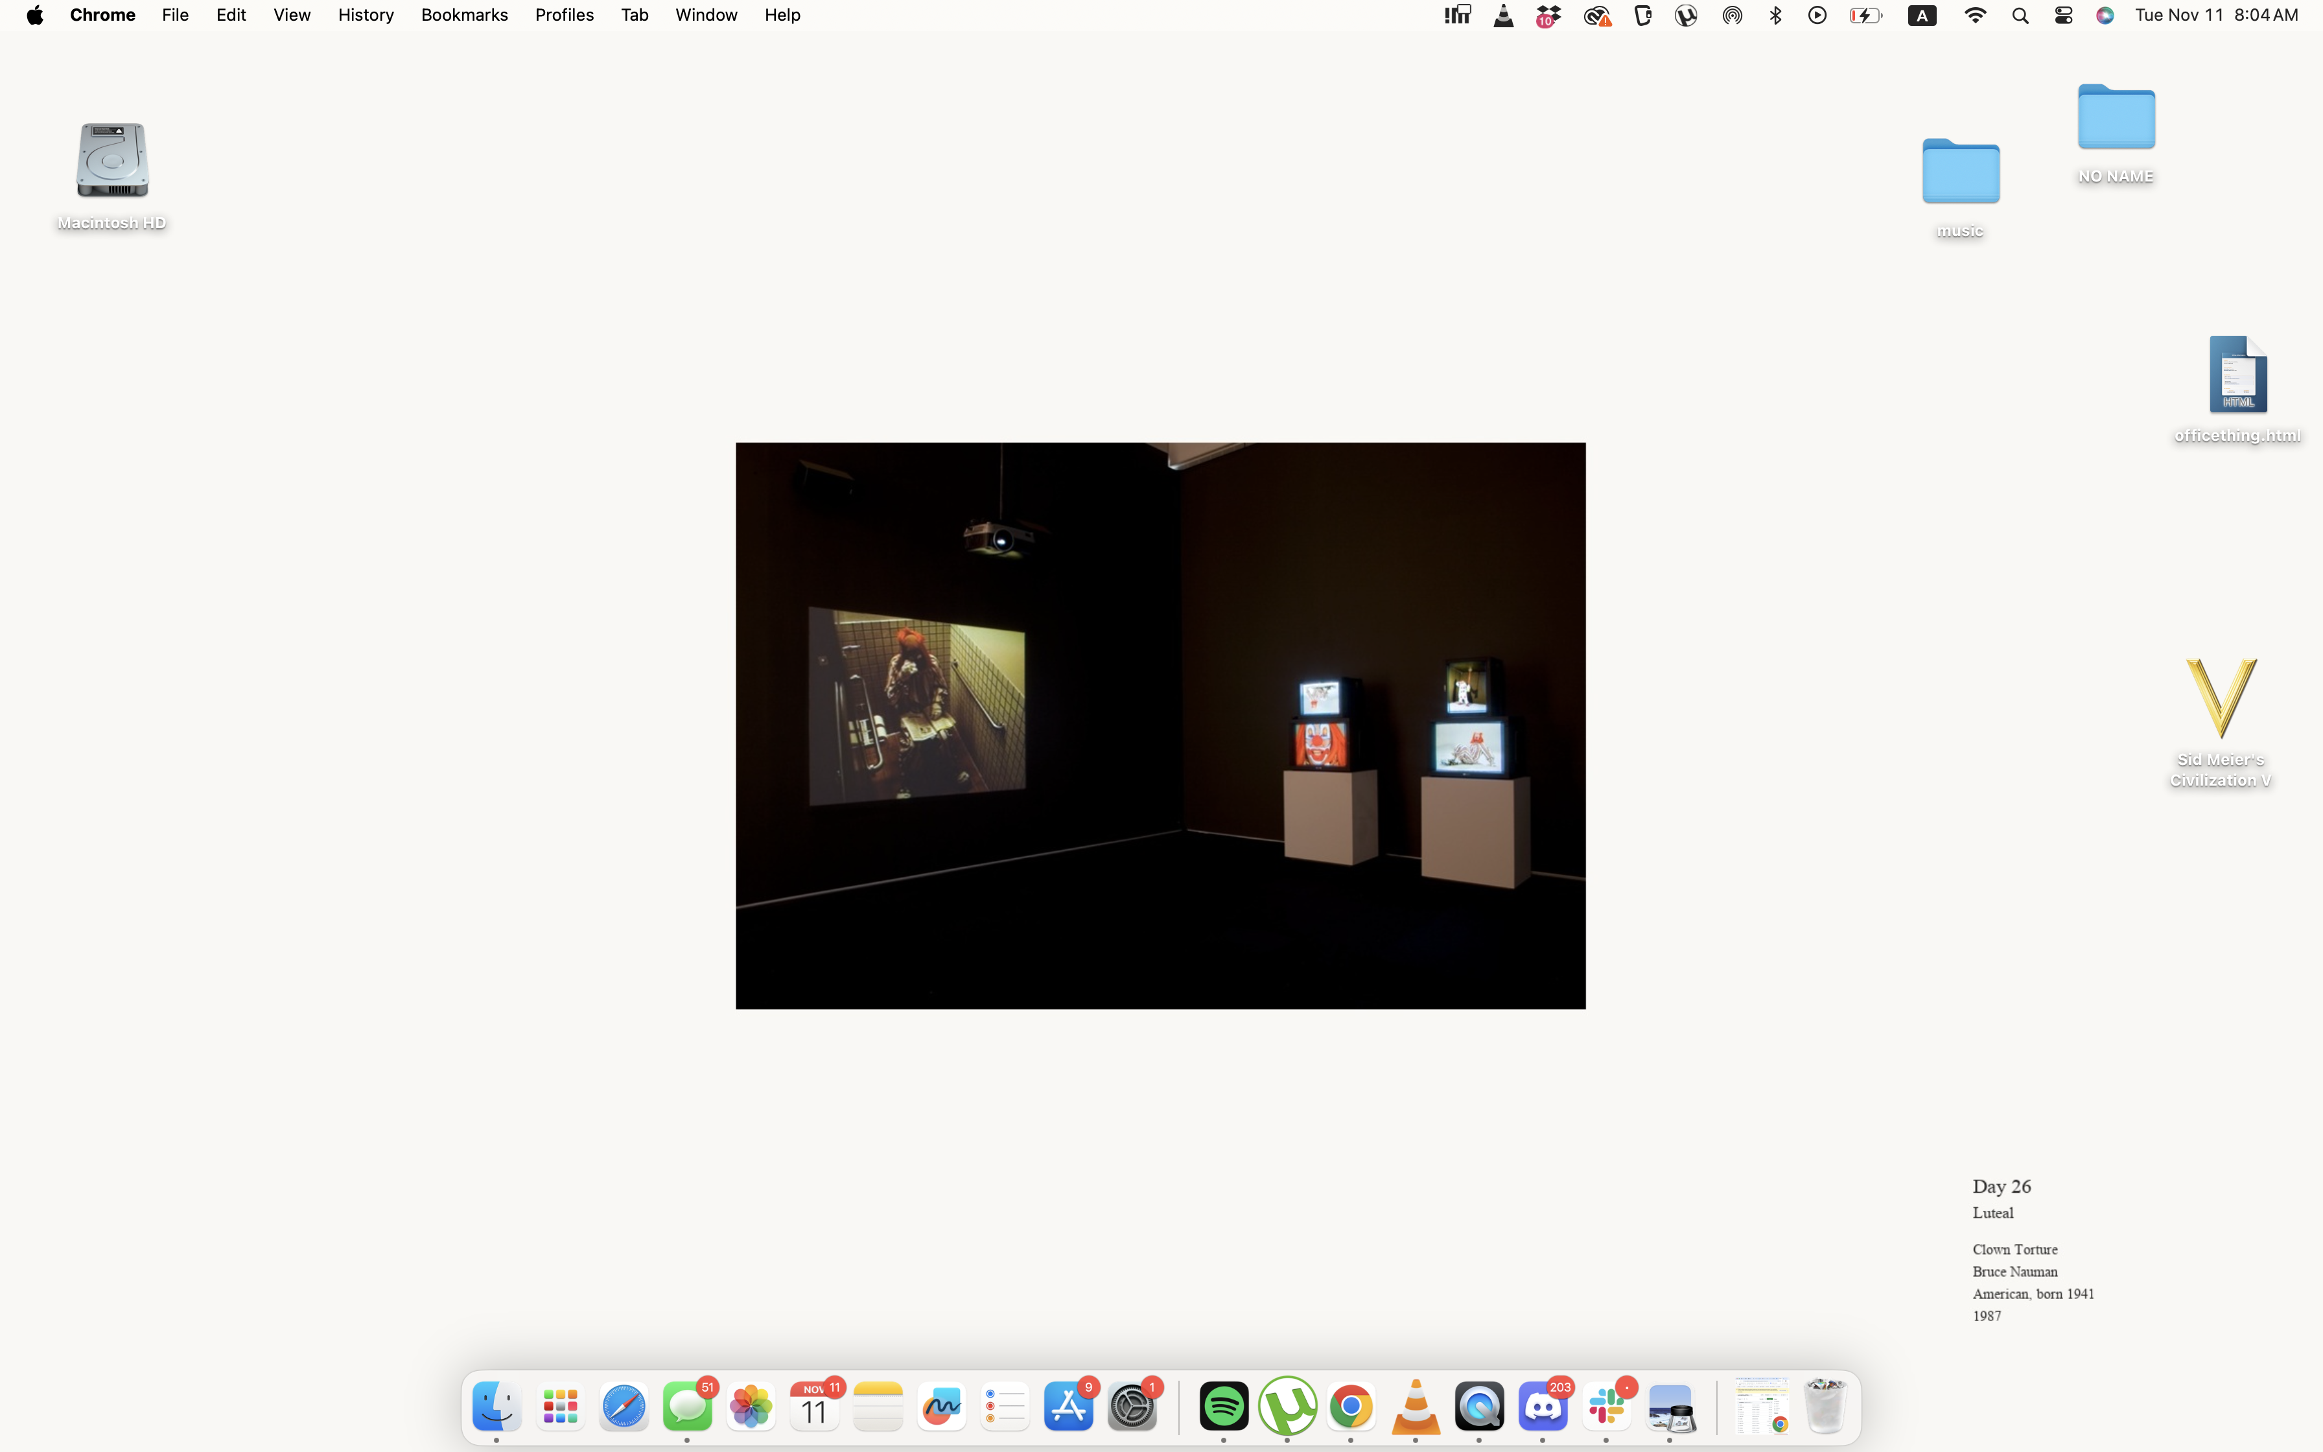This screenshot has width=2323, height=1452.
Task: Open the Now Playing menu bar control
Action: (1817, 14)
